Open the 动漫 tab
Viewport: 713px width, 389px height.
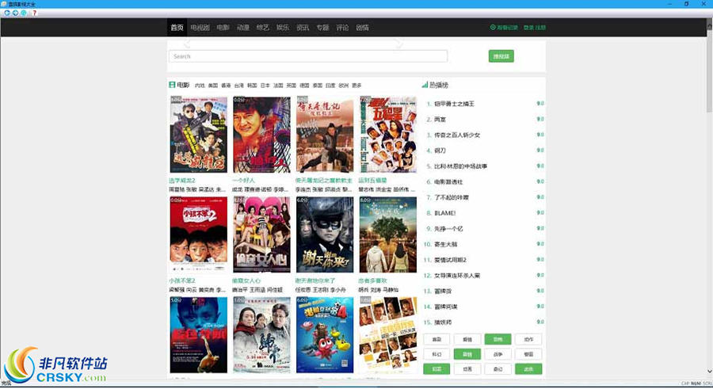(x=243, y=27)
